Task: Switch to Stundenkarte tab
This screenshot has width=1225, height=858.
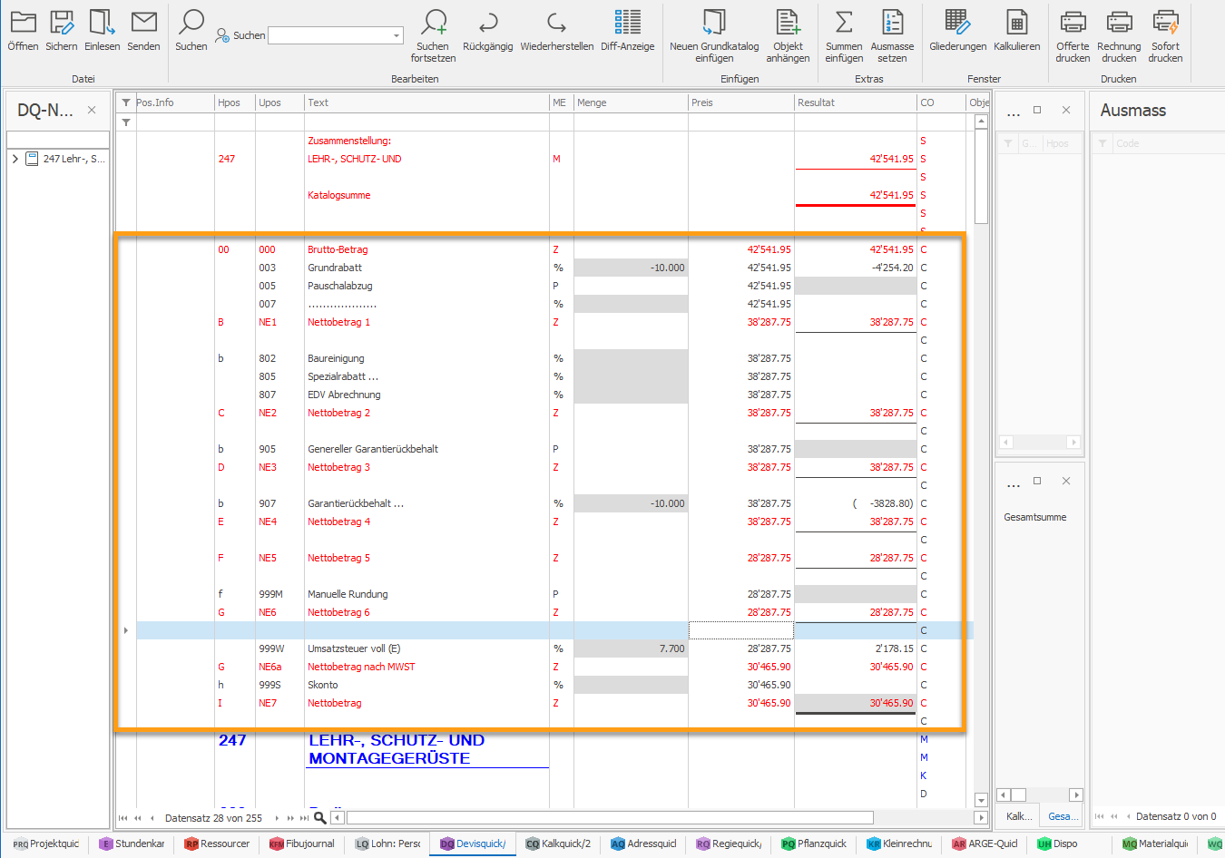Action: click(132, 843)
